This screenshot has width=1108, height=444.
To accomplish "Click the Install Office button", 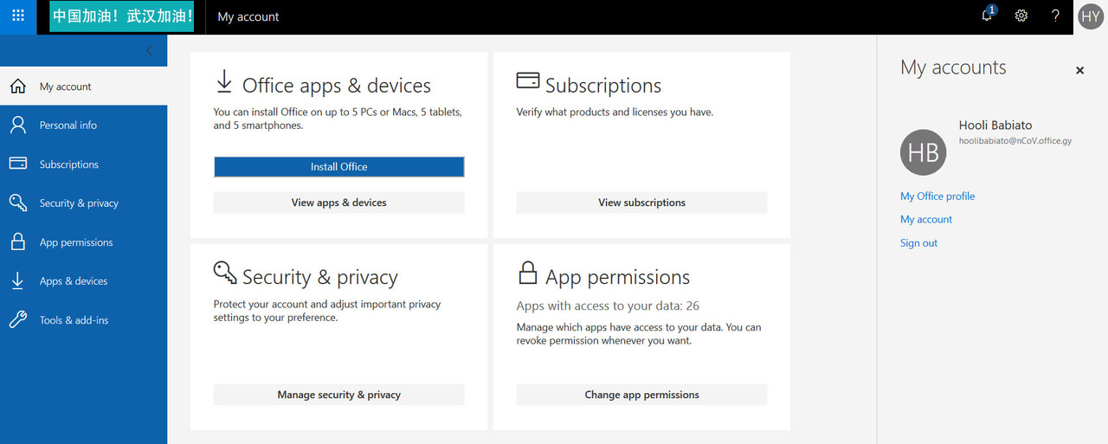I will (339, 167).
